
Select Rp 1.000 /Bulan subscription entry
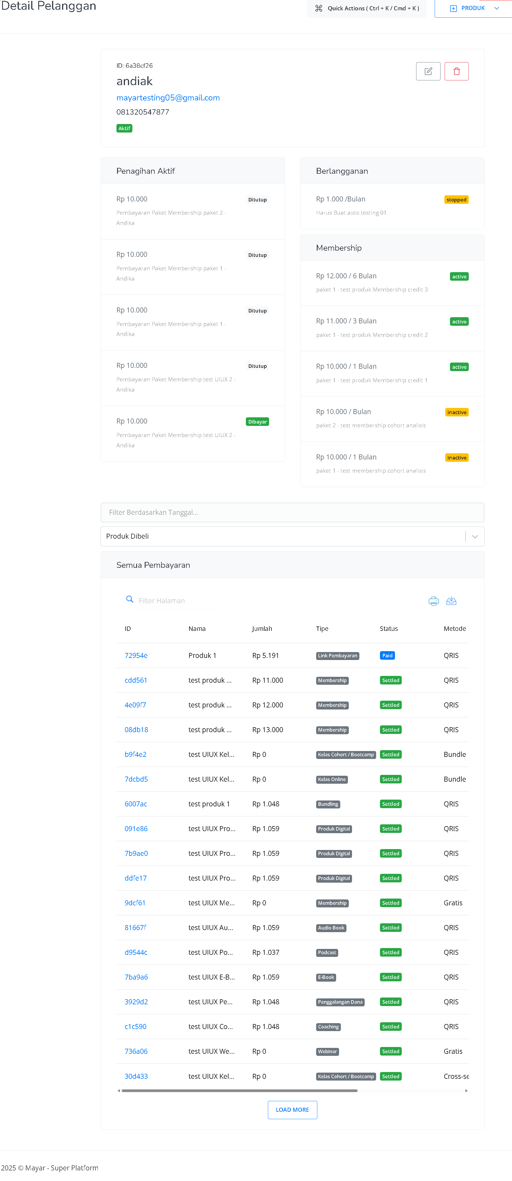pyautogui.click(x=392, y=206)
